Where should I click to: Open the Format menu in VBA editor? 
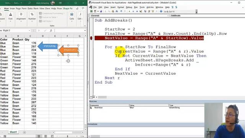point(121,7)
